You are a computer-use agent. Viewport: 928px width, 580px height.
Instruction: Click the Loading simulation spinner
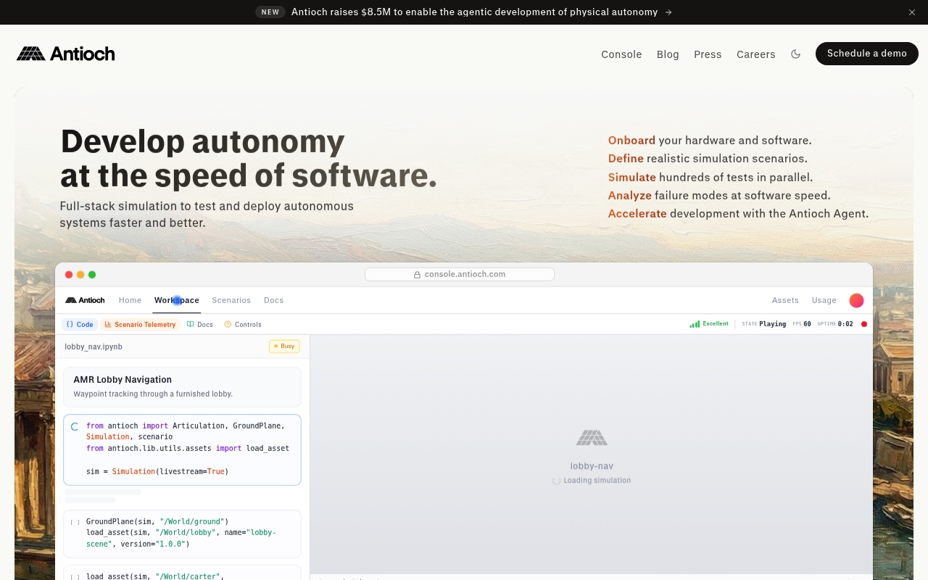[557, 481]
